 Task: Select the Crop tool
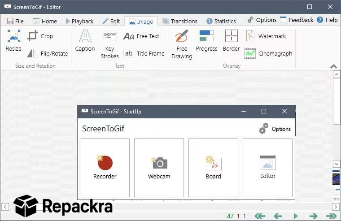tap(40, 36)
